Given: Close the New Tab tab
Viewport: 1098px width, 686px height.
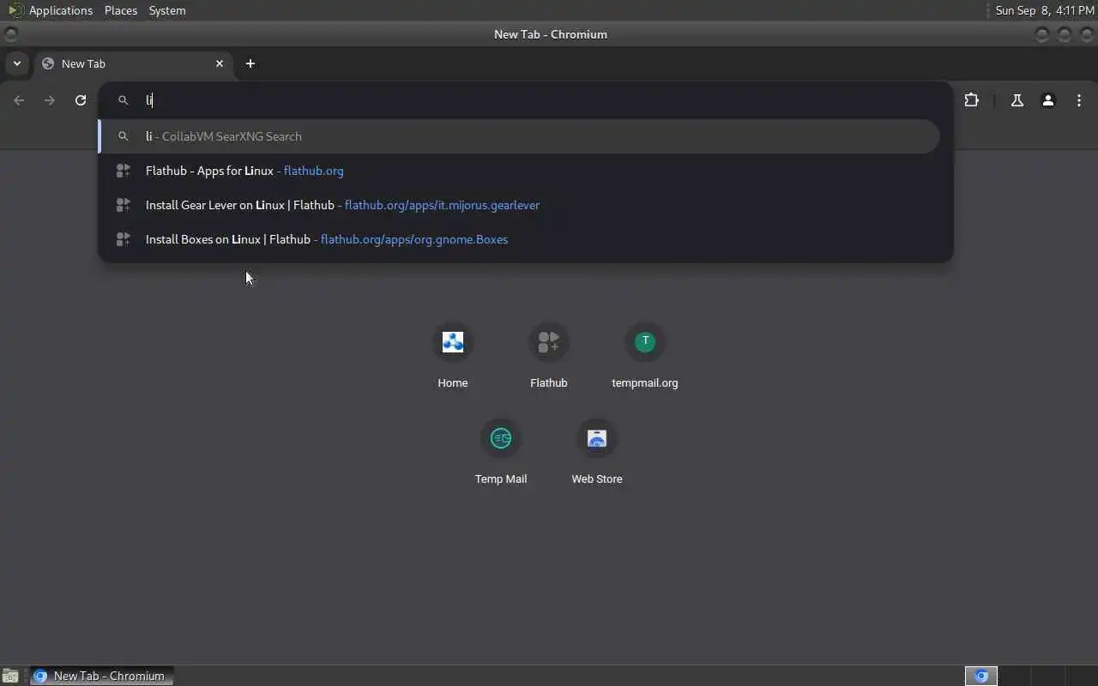Looking at the screenshot, I should [220, 63].
